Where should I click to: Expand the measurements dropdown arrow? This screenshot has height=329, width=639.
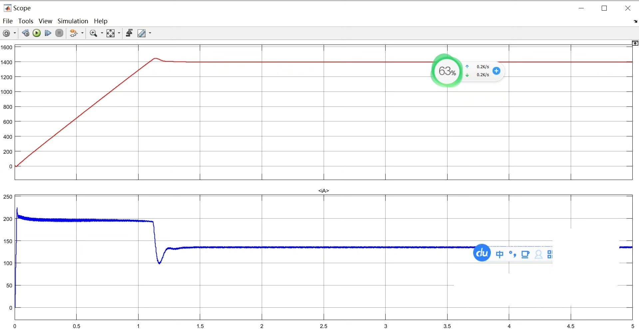(x=150, y=33)
